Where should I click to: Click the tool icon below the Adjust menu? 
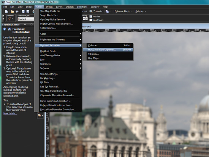point(40,115)
